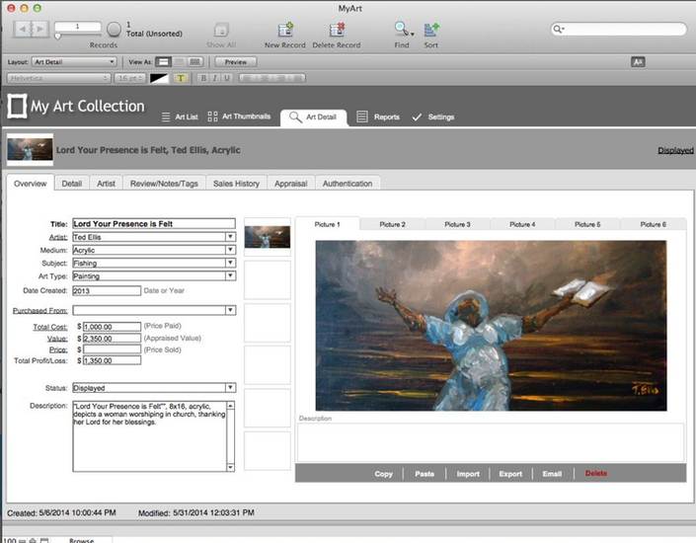Click the Show All icon
This screenshot has width=696, height=543.
pos(221,31)
